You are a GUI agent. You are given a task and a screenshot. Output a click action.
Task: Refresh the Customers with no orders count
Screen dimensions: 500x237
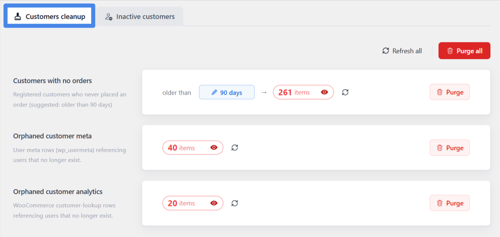point(345,92)
